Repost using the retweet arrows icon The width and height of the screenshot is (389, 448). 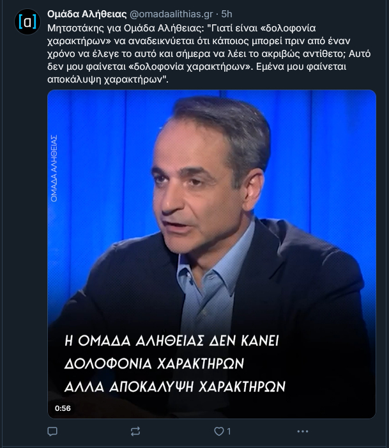coord(135,431)
